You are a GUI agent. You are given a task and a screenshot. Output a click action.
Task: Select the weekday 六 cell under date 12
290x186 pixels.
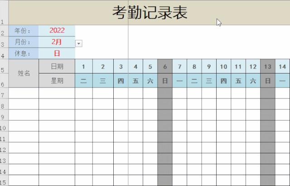(253, 80)
